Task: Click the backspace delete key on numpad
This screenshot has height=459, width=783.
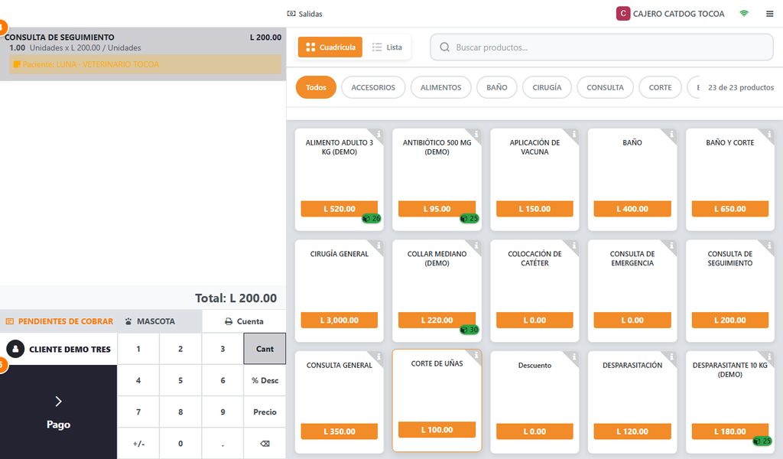Action: (x=265, y=444)
